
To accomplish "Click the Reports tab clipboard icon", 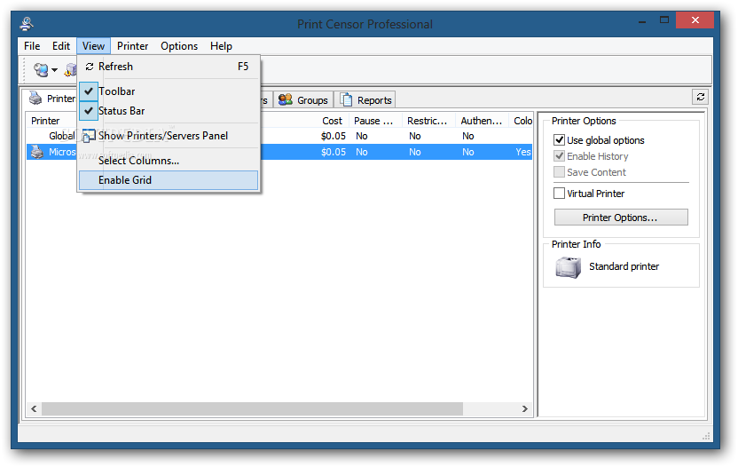I will pyautogui.click(x=346, y=99).
